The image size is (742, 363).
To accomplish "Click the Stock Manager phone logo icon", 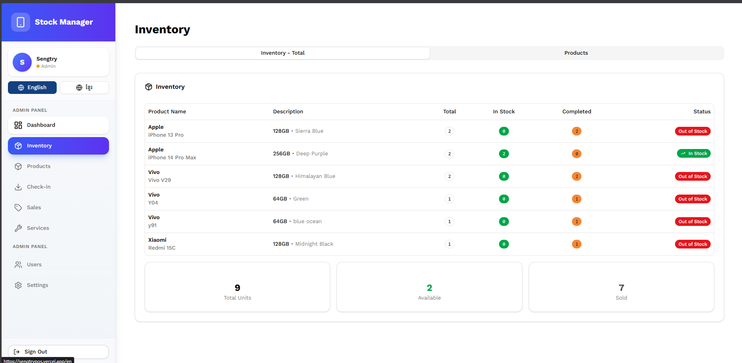I will coord(21,22).
